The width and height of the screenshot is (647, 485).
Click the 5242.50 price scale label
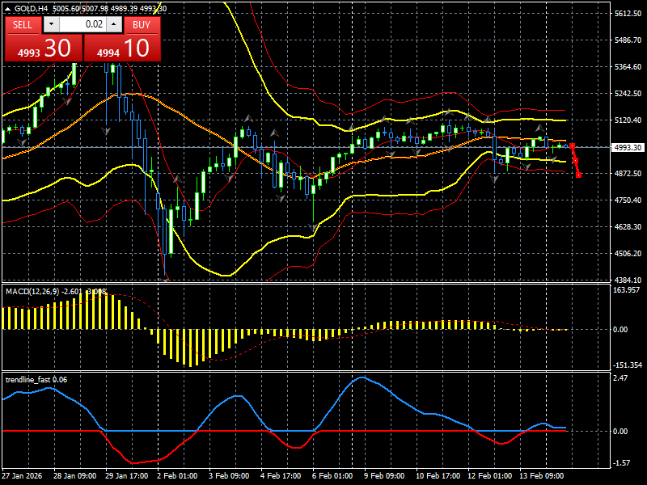click(x=628, y=94)
